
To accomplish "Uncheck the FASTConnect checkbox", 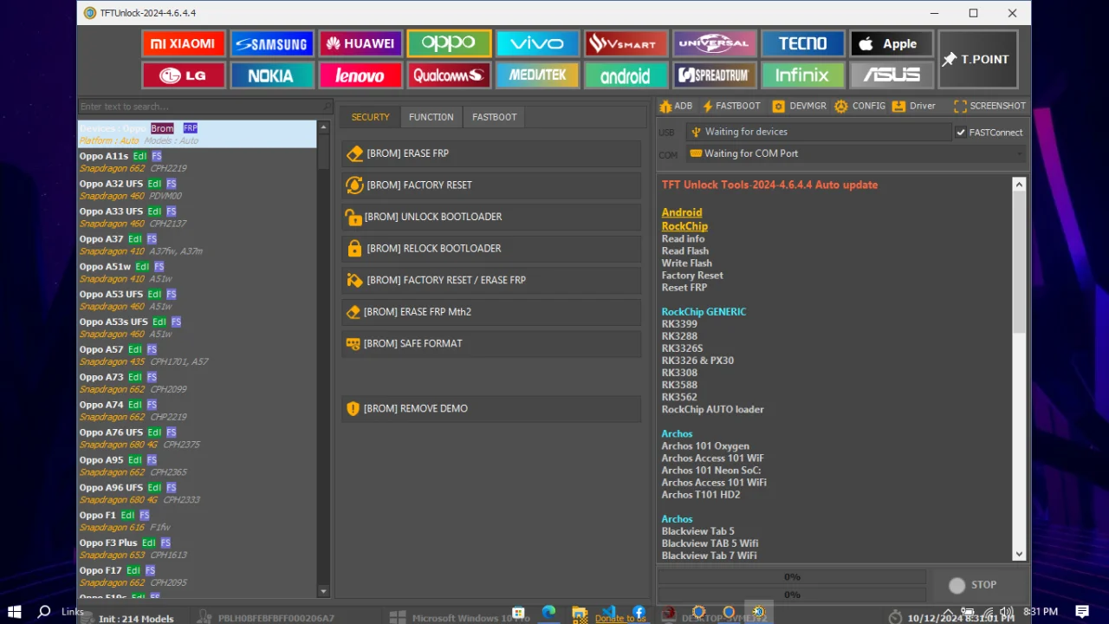I will coord(961,133).
